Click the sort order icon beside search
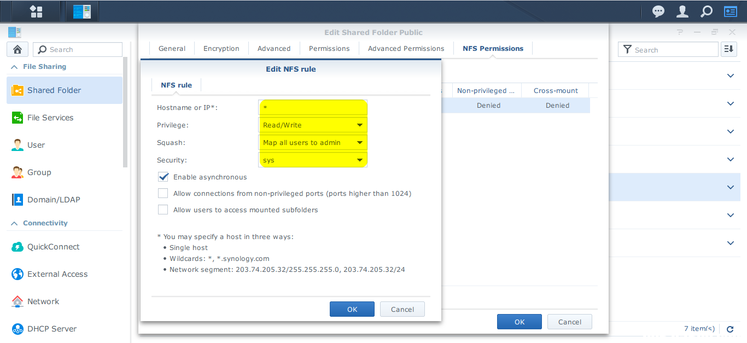Image resolution: width=747 pixels, height=343 pixels. click(728, 49)
